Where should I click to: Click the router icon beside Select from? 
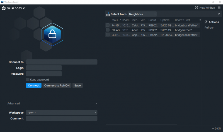(x=108, y=14)
